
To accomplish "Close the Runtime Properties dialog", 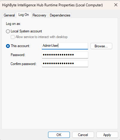I will (x=116, y=5).
